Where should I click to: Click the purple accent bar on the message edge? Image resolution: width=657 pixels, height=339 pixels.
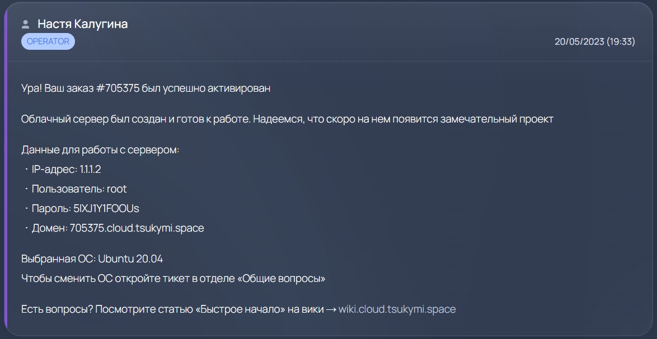[x=5, y=168]
